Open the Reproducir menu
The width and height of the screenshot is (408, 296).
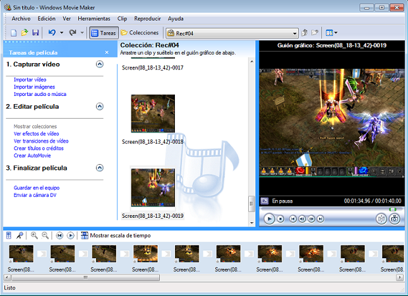[148, 19]
